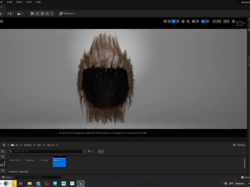250x187 pixels.
Task: Toggle grid snapping in viewport
Action: [x=193, y=21]
